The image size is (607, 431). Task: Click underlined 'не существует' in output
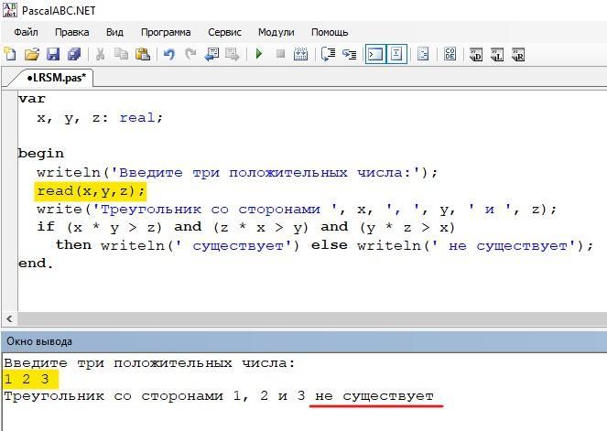374,396
